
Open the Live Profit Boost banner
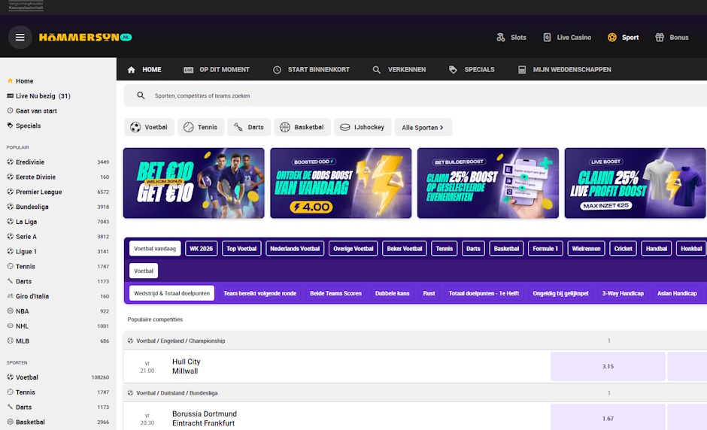click(635, 183)
